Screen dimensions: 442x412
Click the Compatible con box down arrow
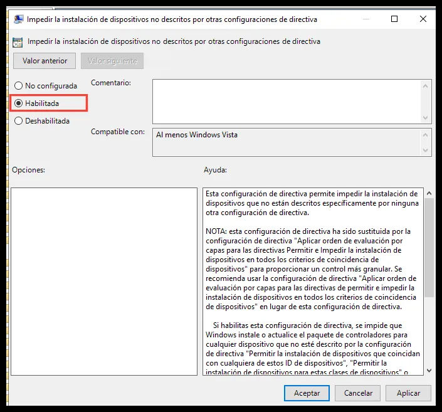425,151
